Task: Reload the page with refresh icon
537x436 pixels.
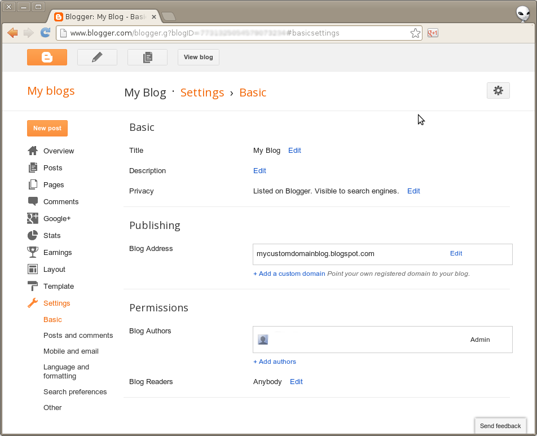Action: pyautogui.click(x=45, y=33)
